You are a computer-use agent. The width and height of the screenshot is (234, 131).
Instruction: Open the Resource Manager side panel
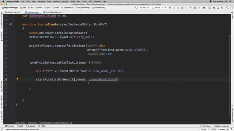click(x=1, y=20)
